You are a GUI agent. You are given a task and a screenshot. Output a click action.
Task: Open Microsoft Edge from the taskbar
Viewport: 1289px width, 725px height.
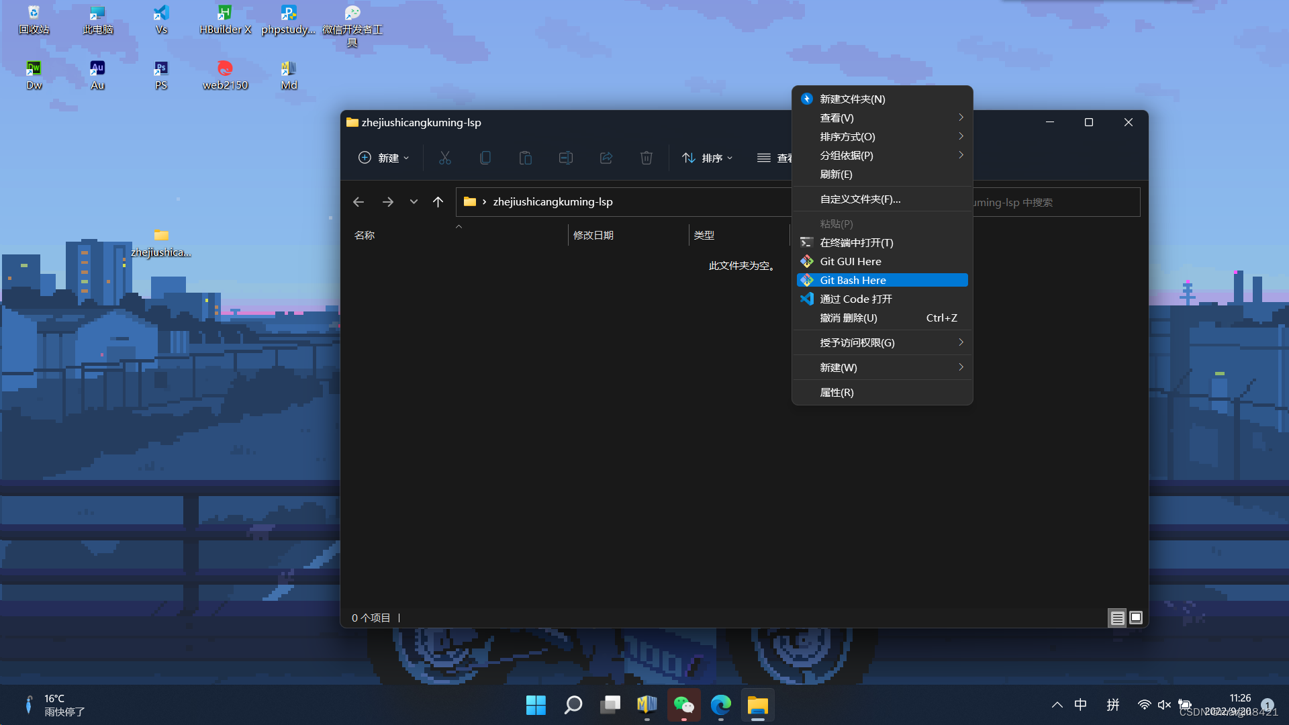click(720, 705)
